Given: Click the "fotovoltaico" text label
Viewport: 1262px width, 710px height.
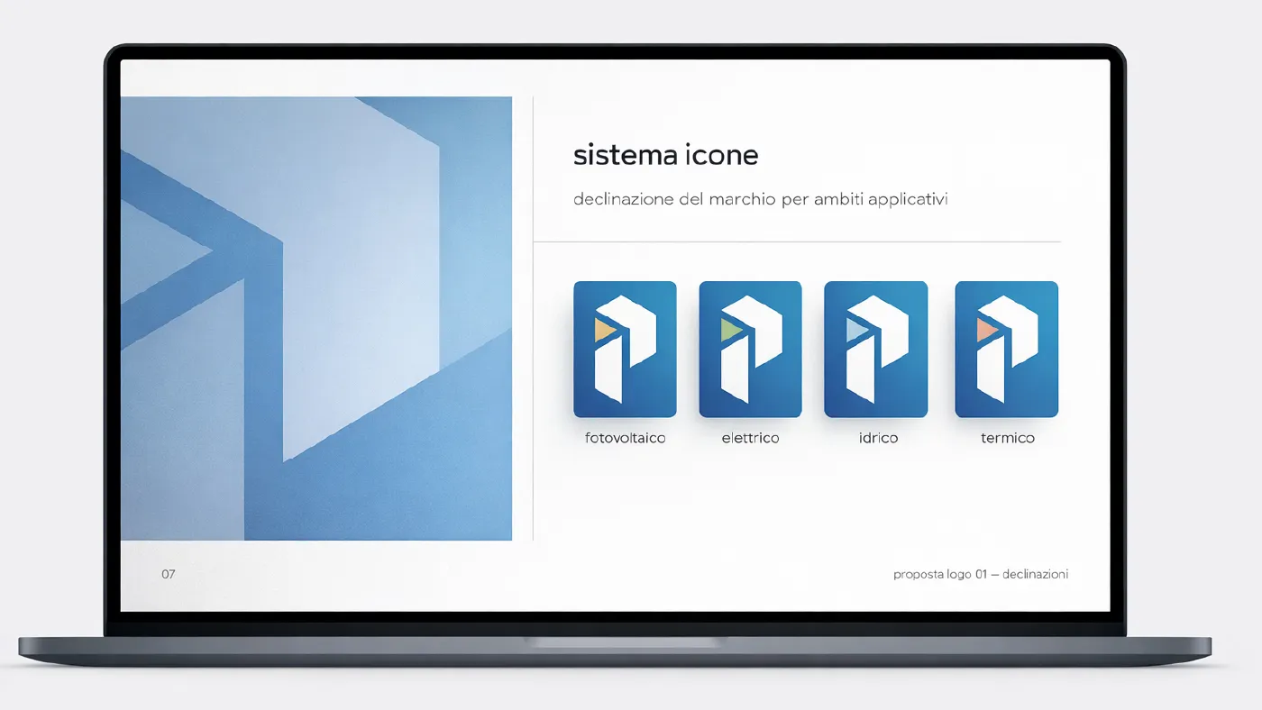Looking at the screenshot, I should pos(625,439).
